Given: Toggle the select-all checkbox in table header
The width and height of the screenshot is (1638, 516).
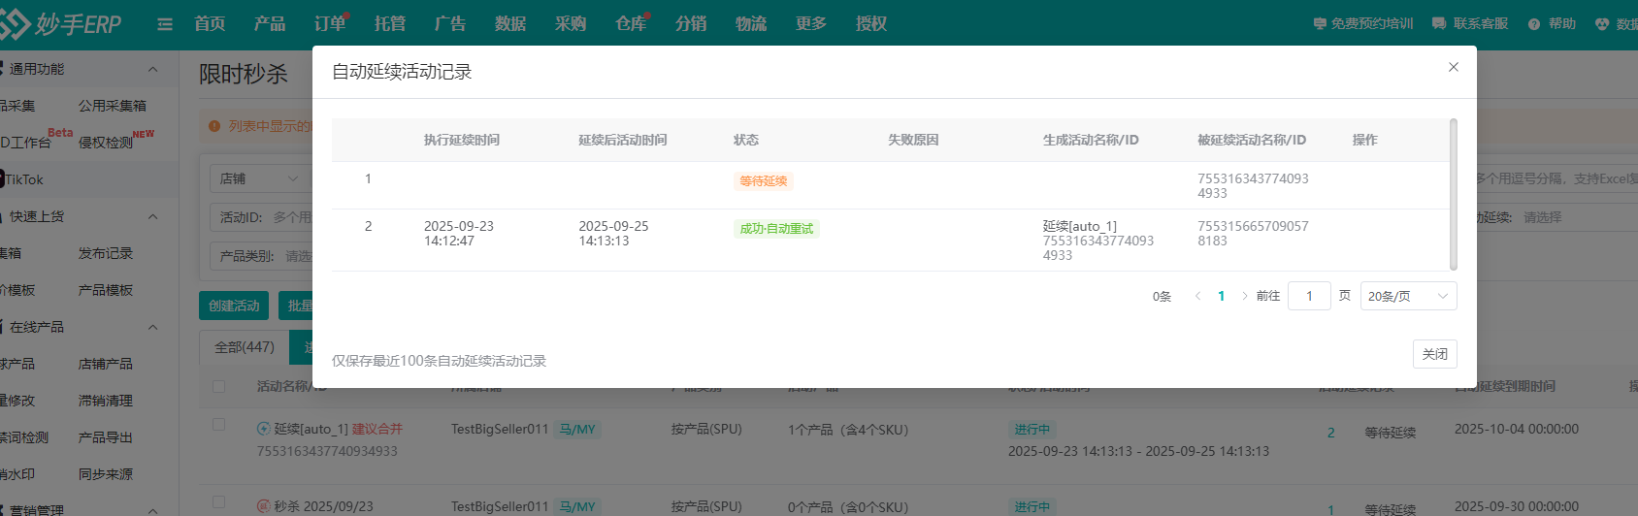Looking at the screenshot, I should (x=218, y=386).
